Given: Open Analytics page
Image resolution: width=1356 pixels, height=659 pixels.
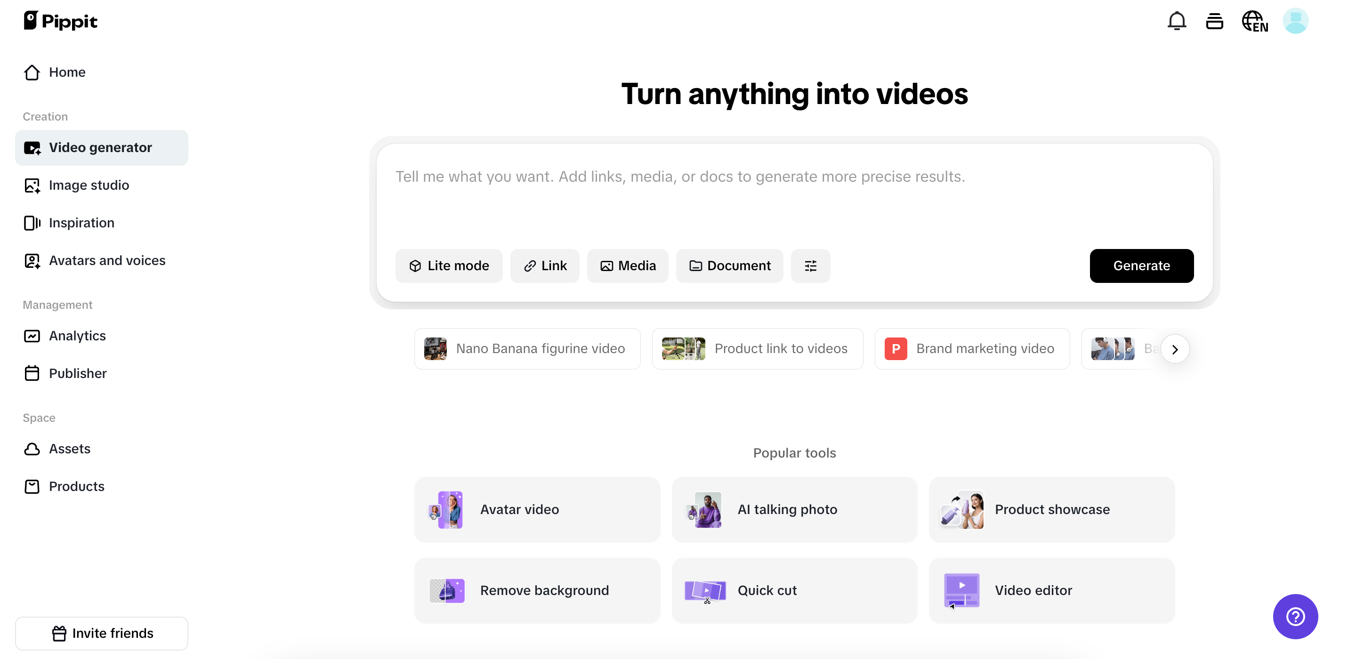Looking at the screenshot, I should (102, 336).
